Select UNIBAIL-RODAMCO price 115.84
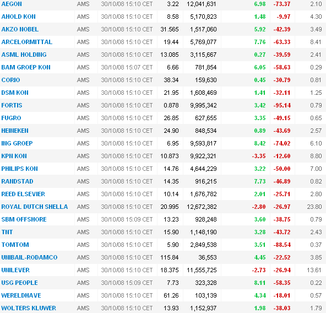The width and height of the screenshot is (326, 313). pyautogui.click(x=170, y=258)
